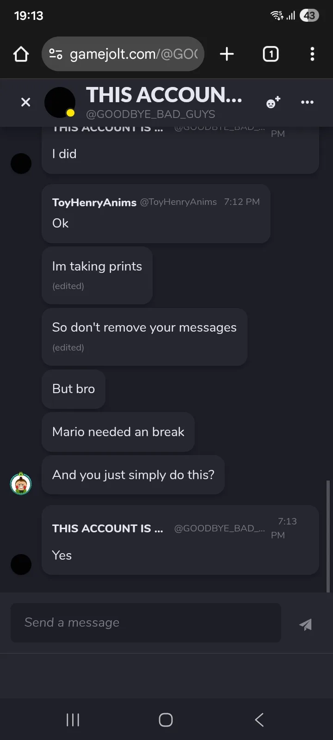Tap the black header profile avatar
This screenshot has width=333, height=740.
click(60, 102)
